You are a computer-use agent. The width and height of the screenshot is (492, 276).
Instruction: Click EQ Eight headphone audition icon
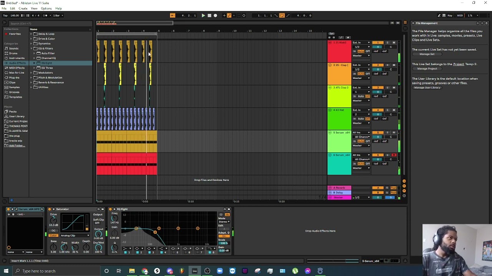pos(221,215)
